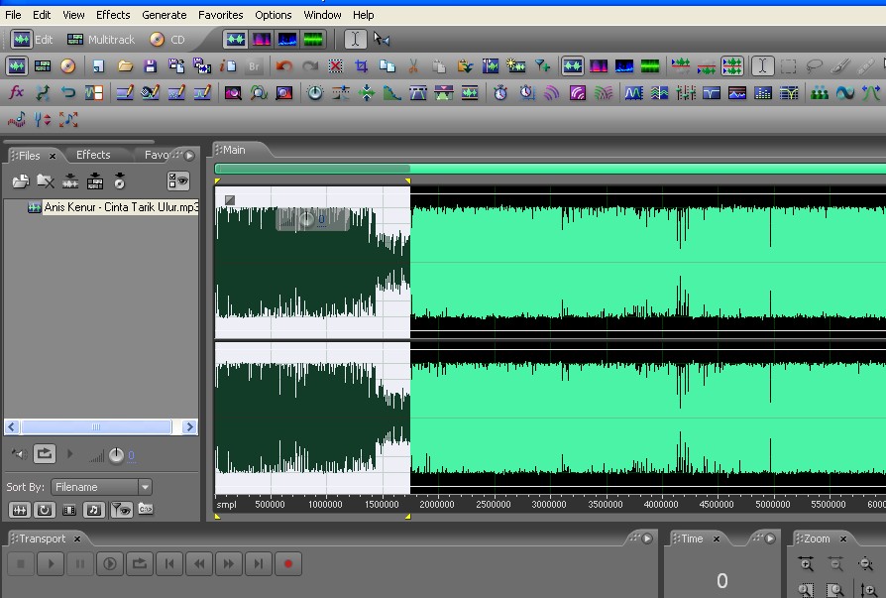Enable Spectral Frequency Display in top bar
The height and width of the screenshot is (598, 886).
pos(262,39)
